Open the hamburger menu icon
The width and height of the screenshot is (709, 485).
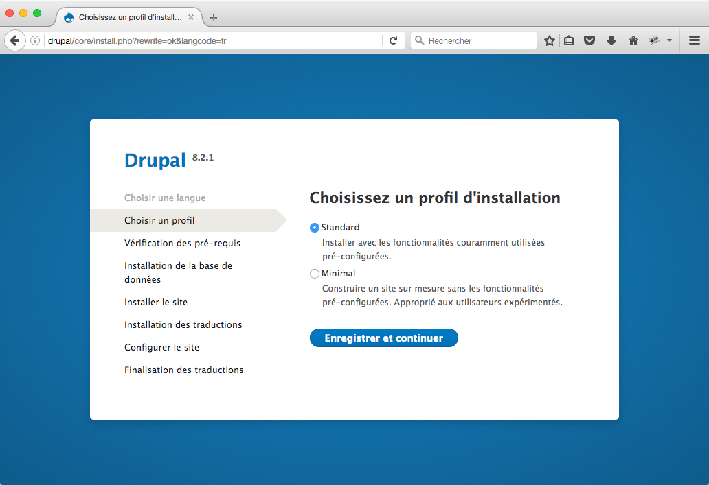pyautogui.click(x=695, y=40)
